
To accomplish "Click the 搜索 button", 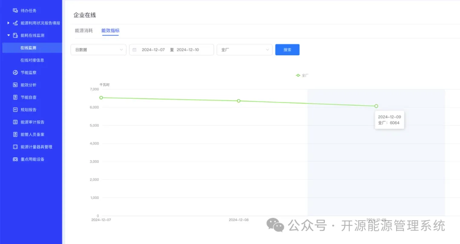I will point(287,50).
